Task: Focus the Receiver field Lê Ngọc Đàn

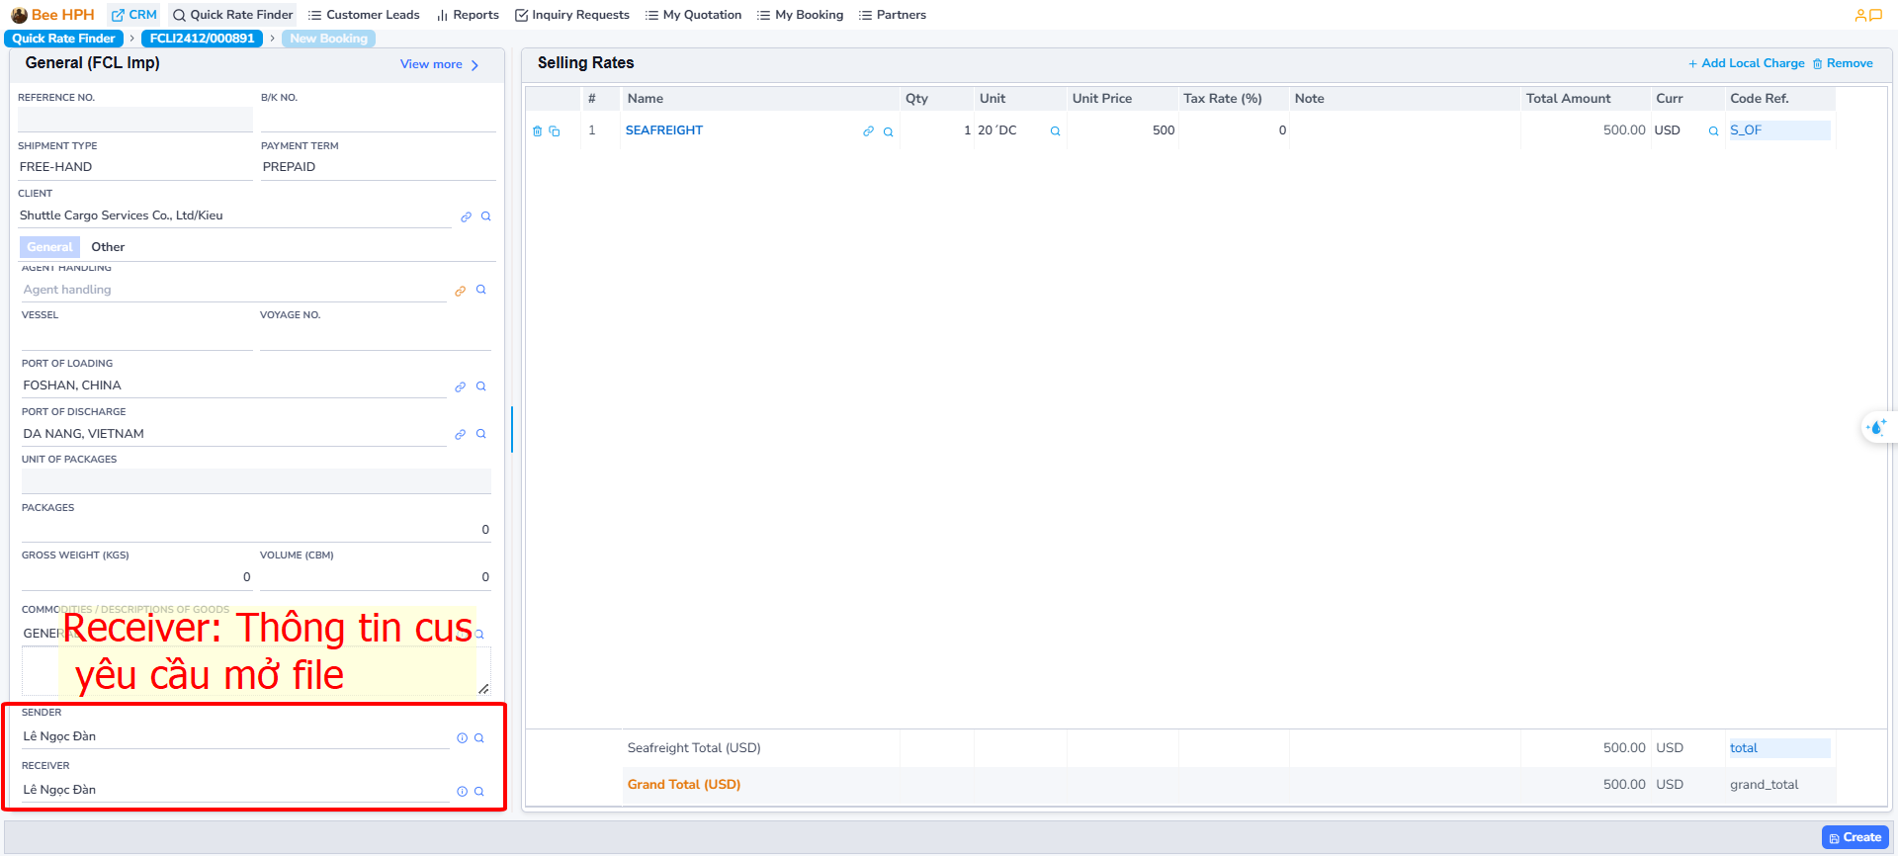Action: [x=235, y=791]
